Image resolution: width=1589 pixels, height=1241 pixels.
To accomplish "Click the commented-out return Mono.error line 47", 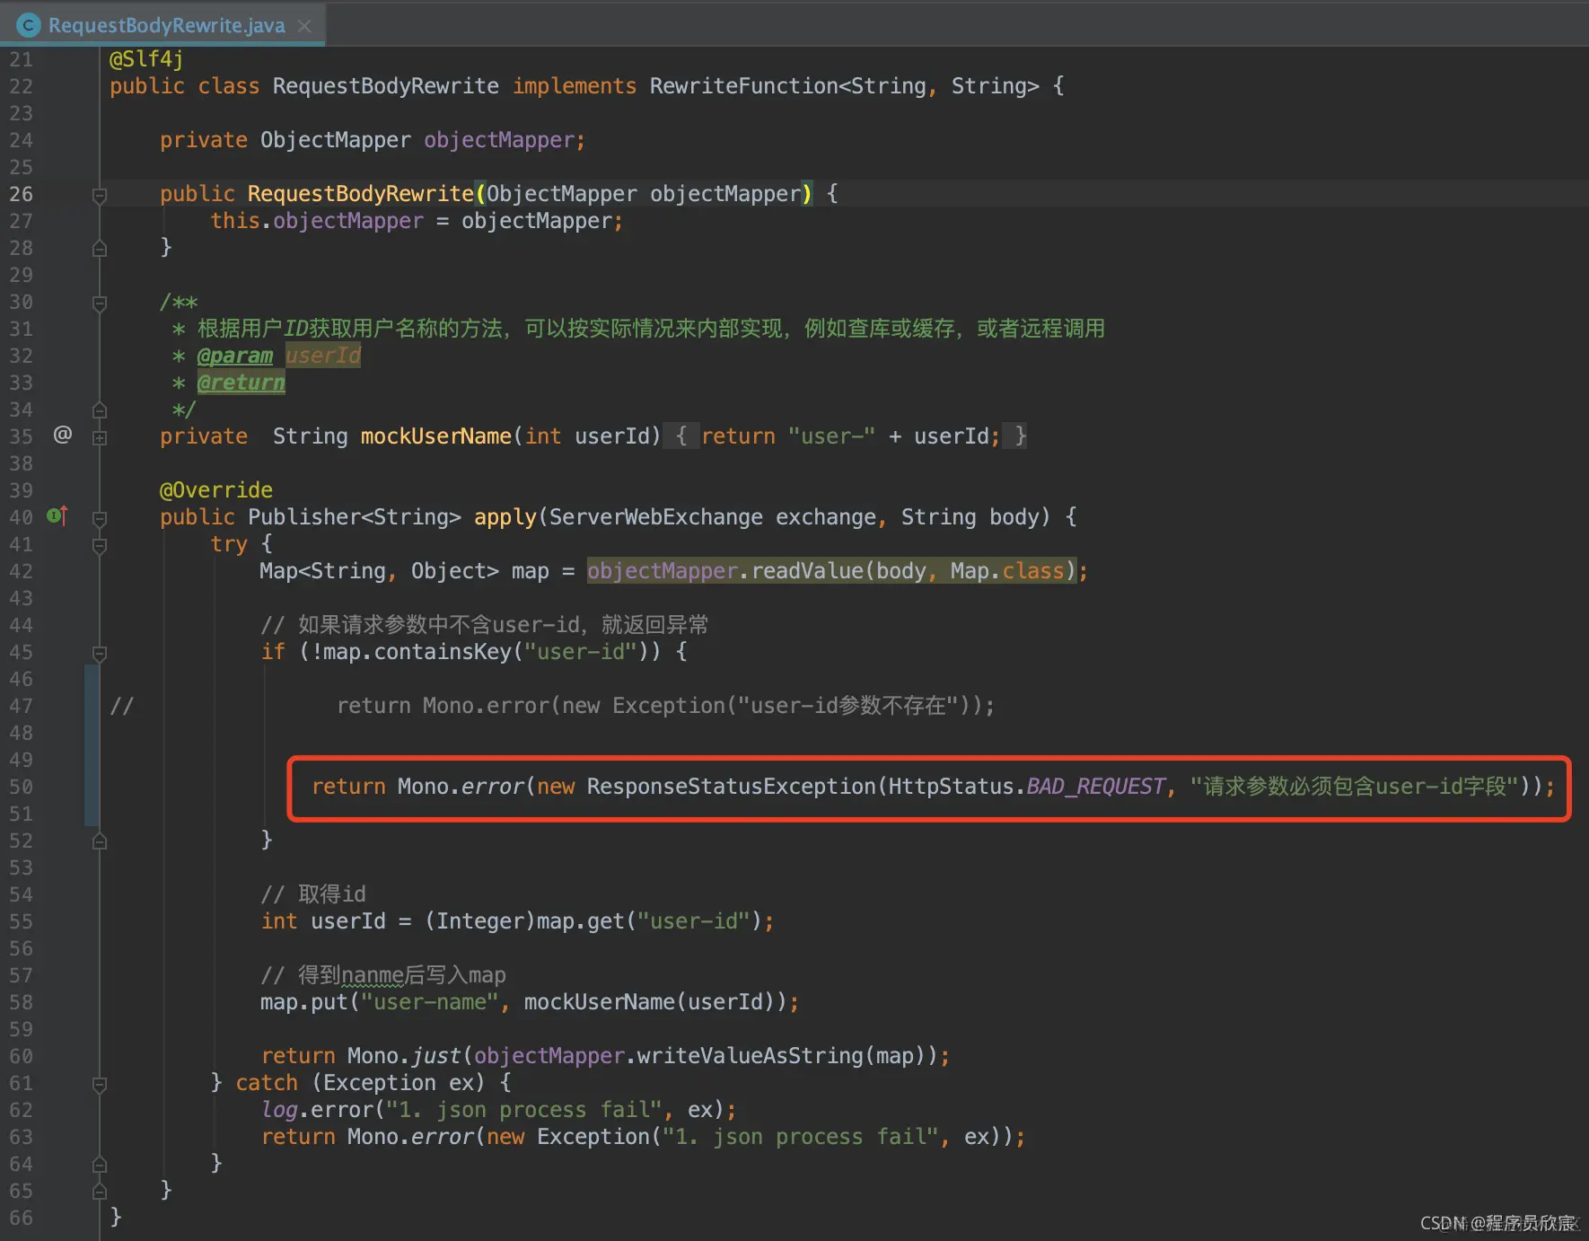I will coord(666,706).
